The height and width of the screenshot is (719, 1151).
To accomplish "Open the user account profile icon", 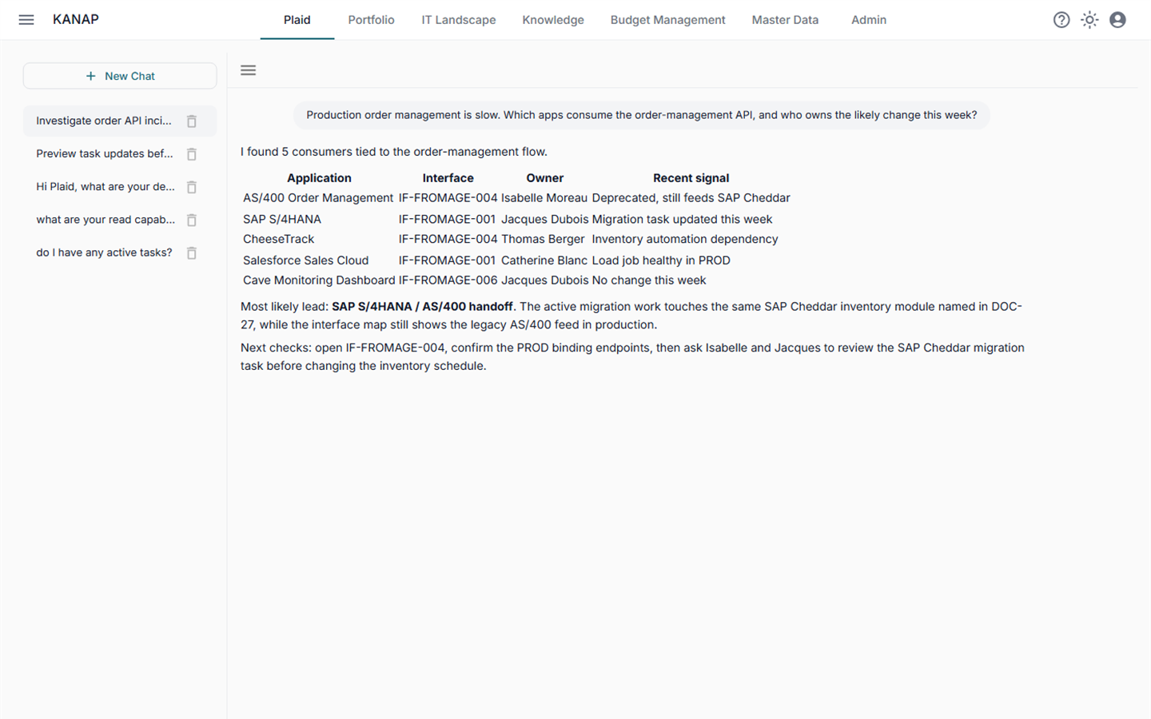I will click(x=1117, y=20).
